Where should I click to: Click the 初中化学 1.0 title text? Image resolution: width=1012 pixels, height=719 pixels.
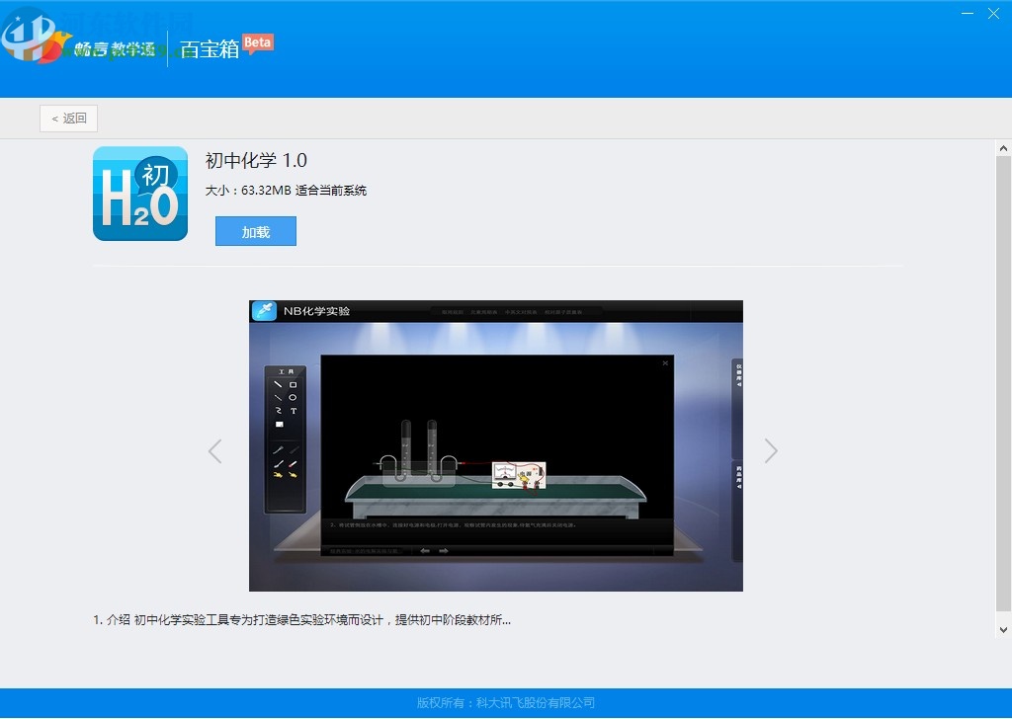256,160
